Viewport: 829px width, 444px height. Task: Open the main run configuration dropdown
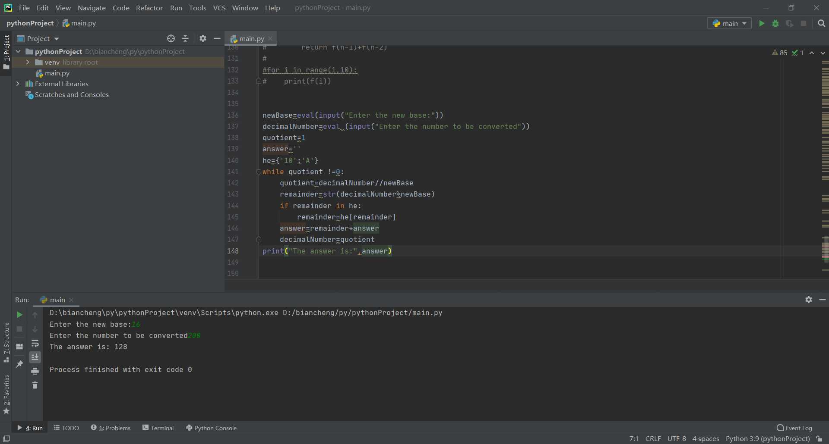729,23
